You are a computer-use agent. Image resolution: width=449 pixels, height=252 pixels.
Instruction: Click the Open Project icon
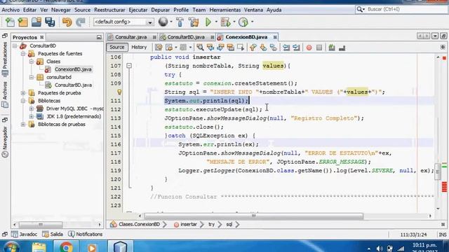(x=36, y=22)
